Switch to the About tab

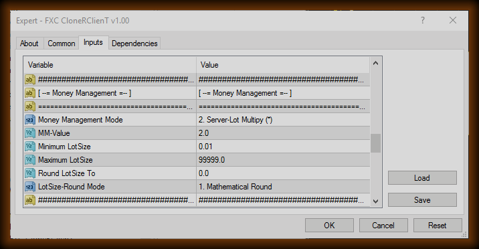29,44
